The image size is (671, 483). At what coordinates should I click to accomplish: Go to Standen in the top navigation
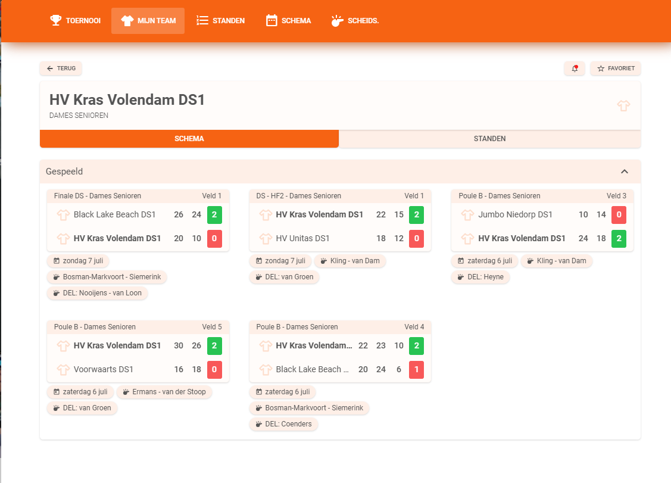[220, 21]
